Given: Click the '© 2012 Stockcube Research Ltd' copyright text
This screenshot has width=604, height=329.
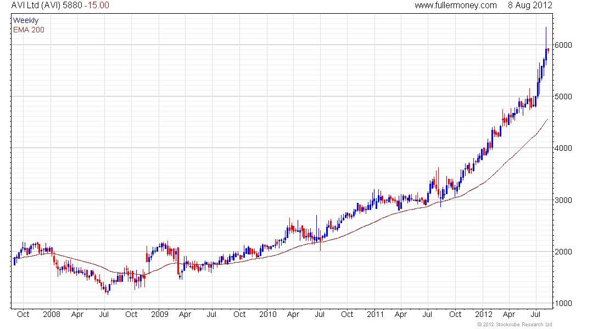Looking at the screenshot, I should tap(514, 325).
